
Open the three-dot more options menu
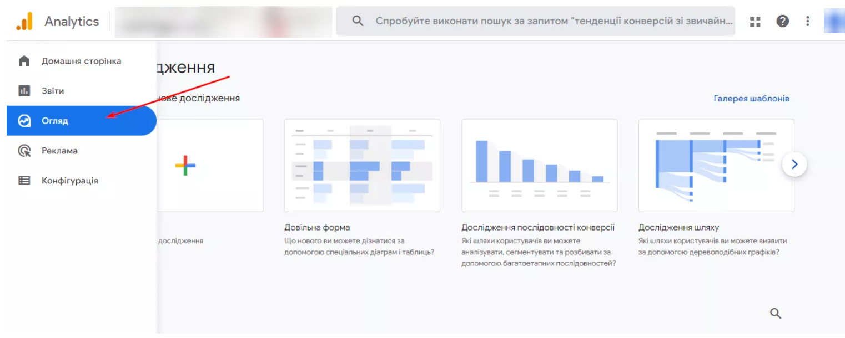tap(808, 21)
